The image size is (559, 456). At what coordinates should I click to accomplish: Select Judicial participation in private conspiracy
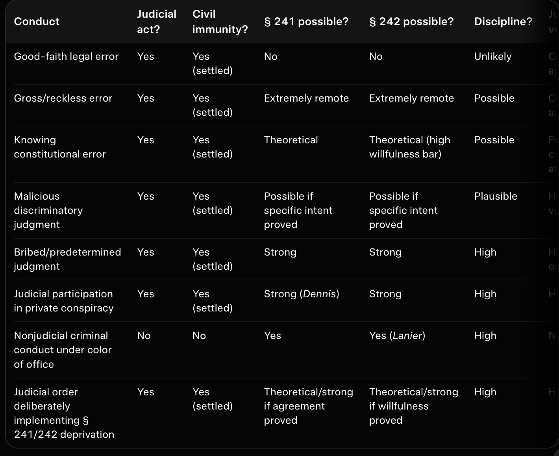(64, 301)
